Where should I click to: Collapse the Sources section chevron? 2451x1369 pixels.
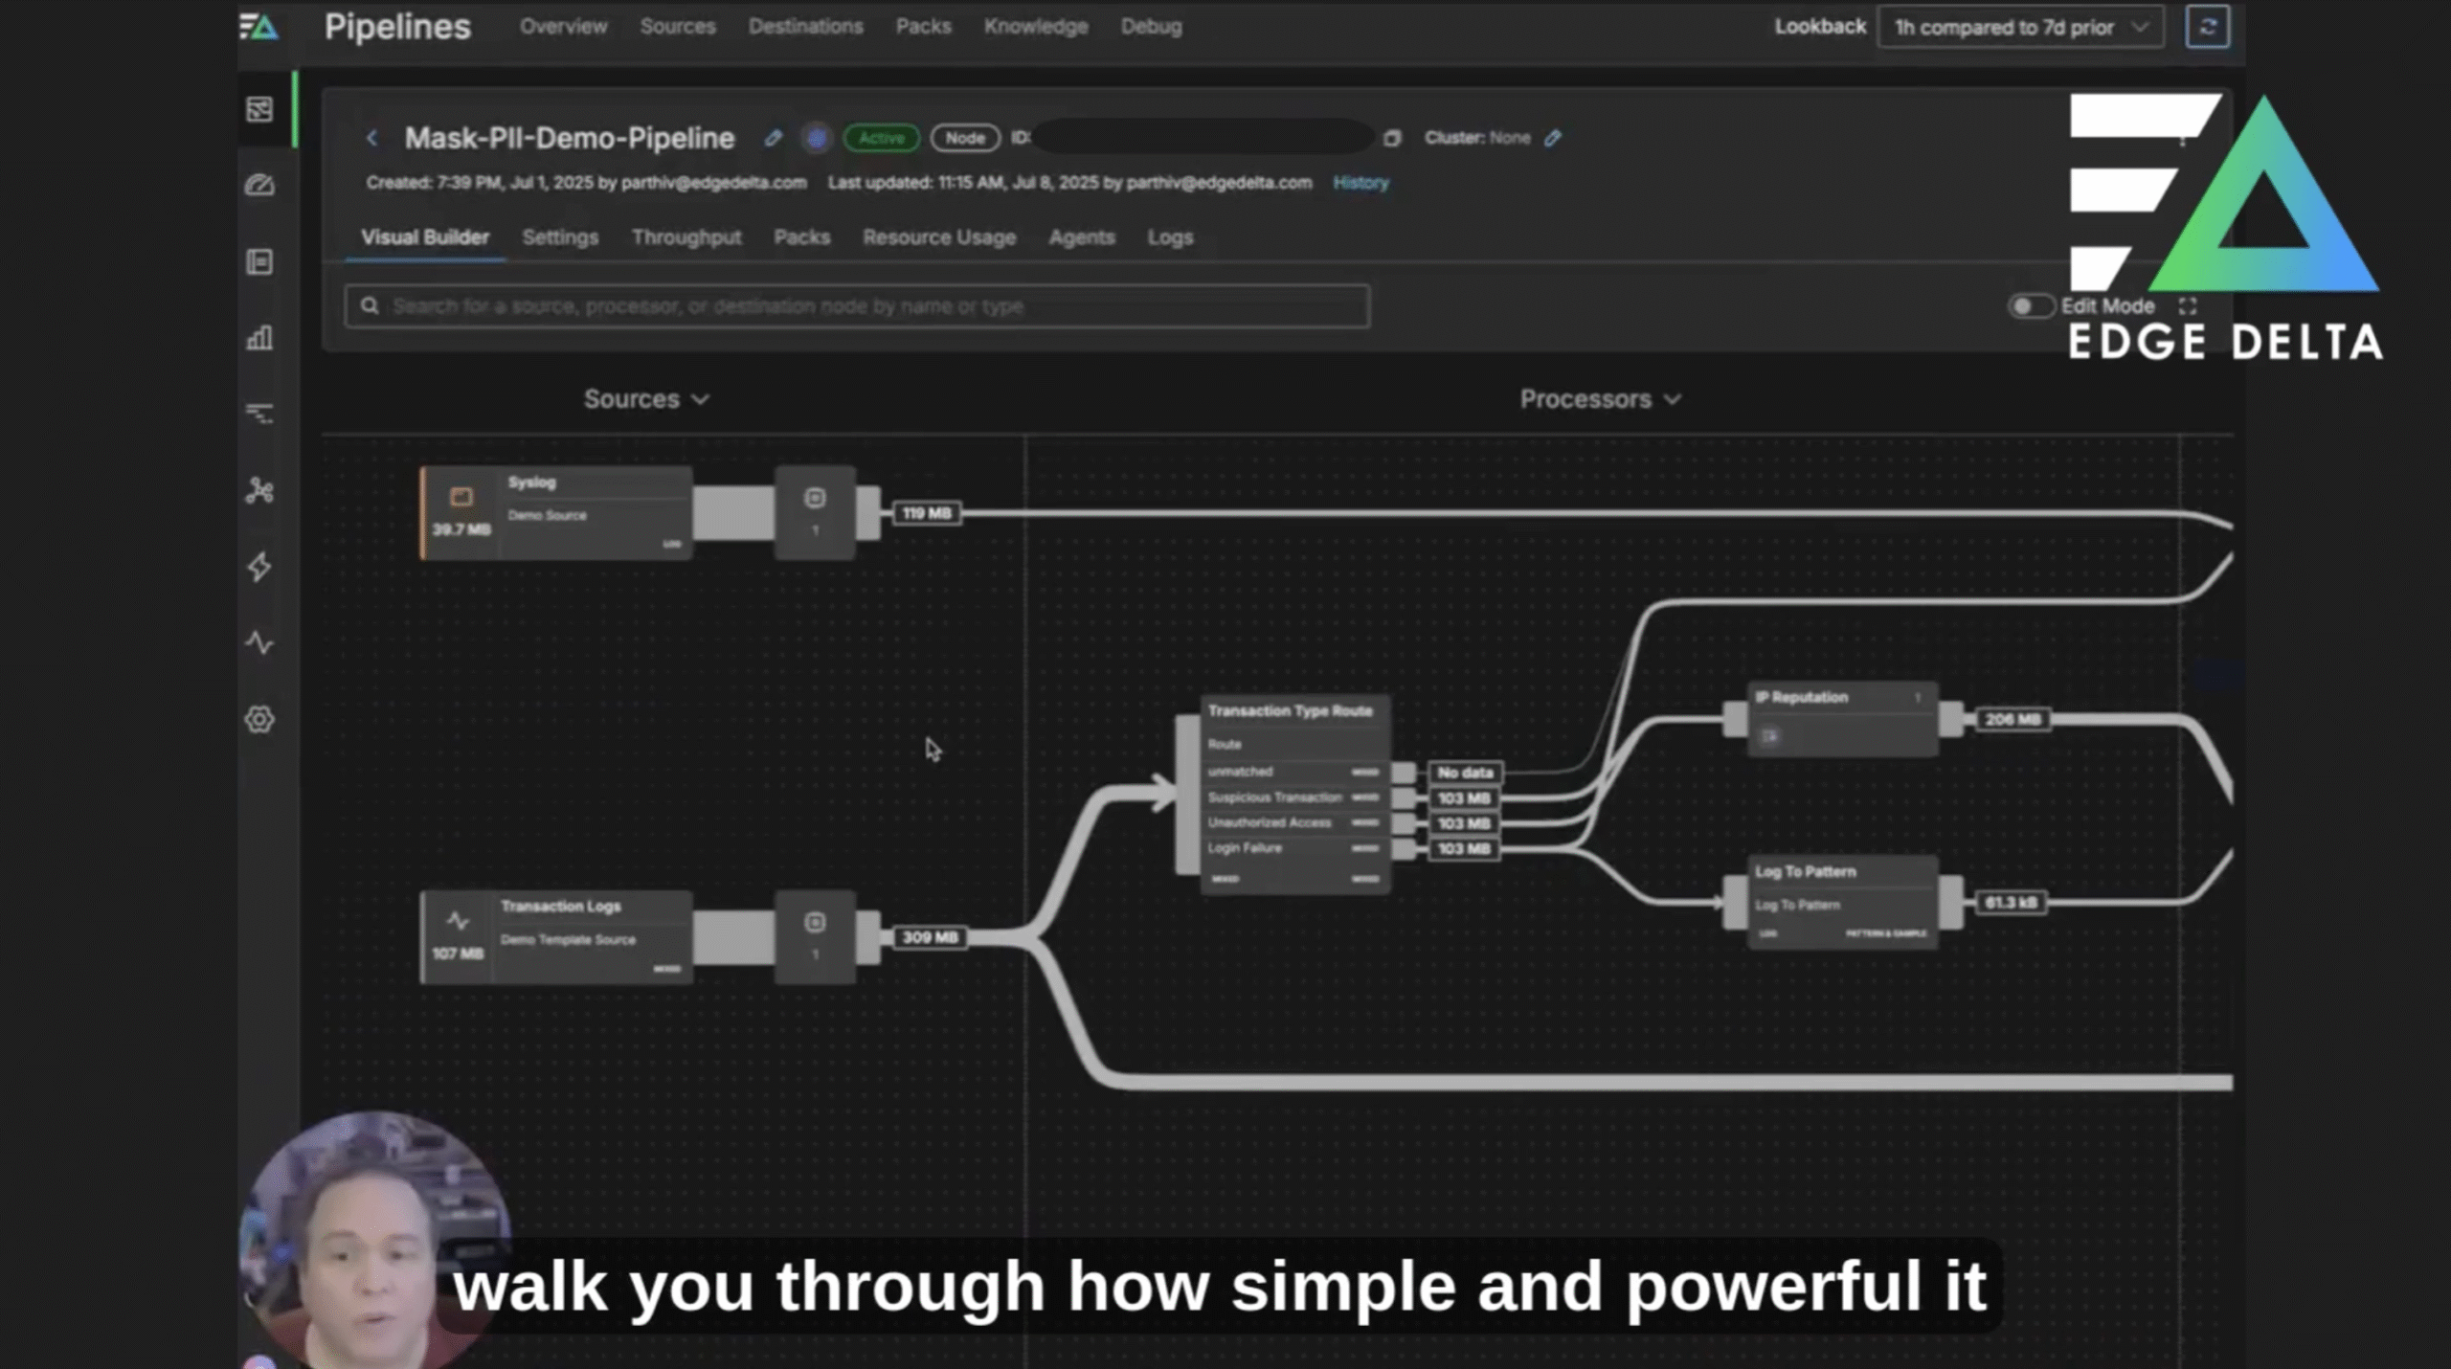(700, 399)
